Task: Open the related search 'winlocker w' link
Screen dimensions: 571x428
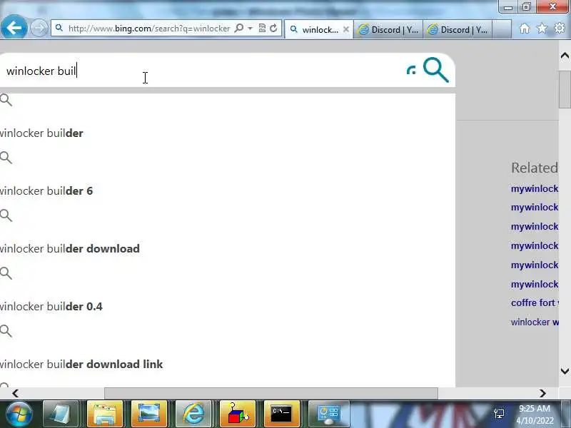Action: 534,322
